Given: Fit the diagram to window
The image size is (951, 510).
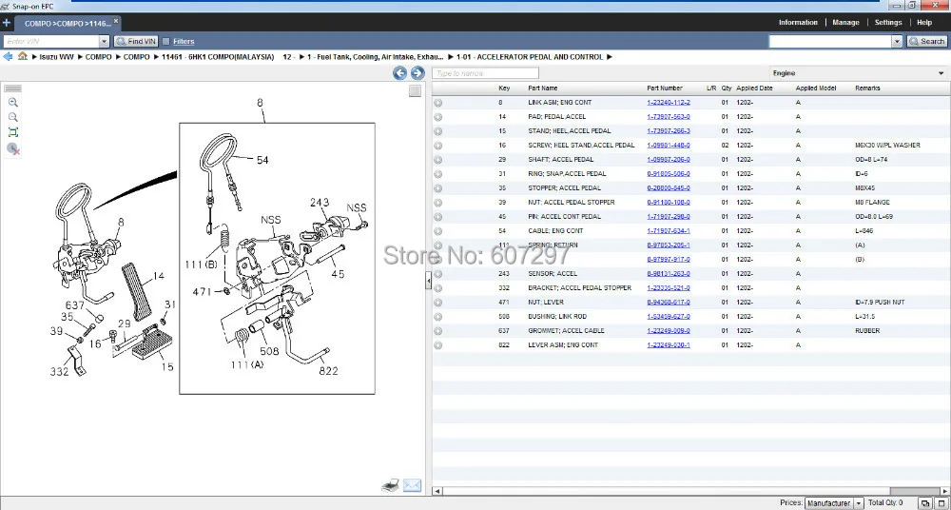Looking at the screenshot, I should 13,132.
